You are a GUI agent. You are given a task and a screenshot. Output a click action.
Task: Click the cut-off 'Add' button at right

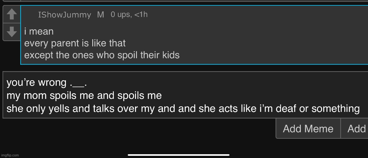356,129
